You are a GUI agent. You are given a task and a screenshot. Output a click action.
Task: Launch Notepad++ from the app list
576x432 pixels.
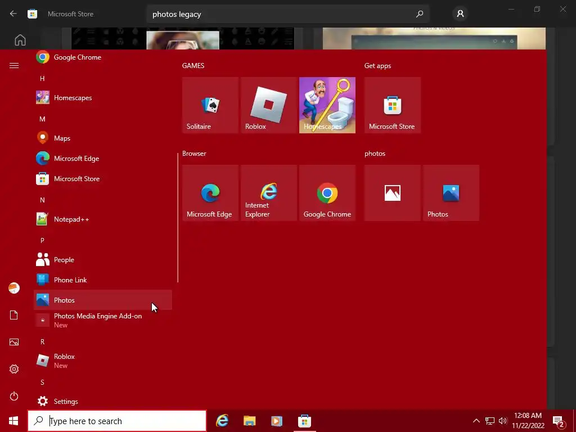(103, 219)
